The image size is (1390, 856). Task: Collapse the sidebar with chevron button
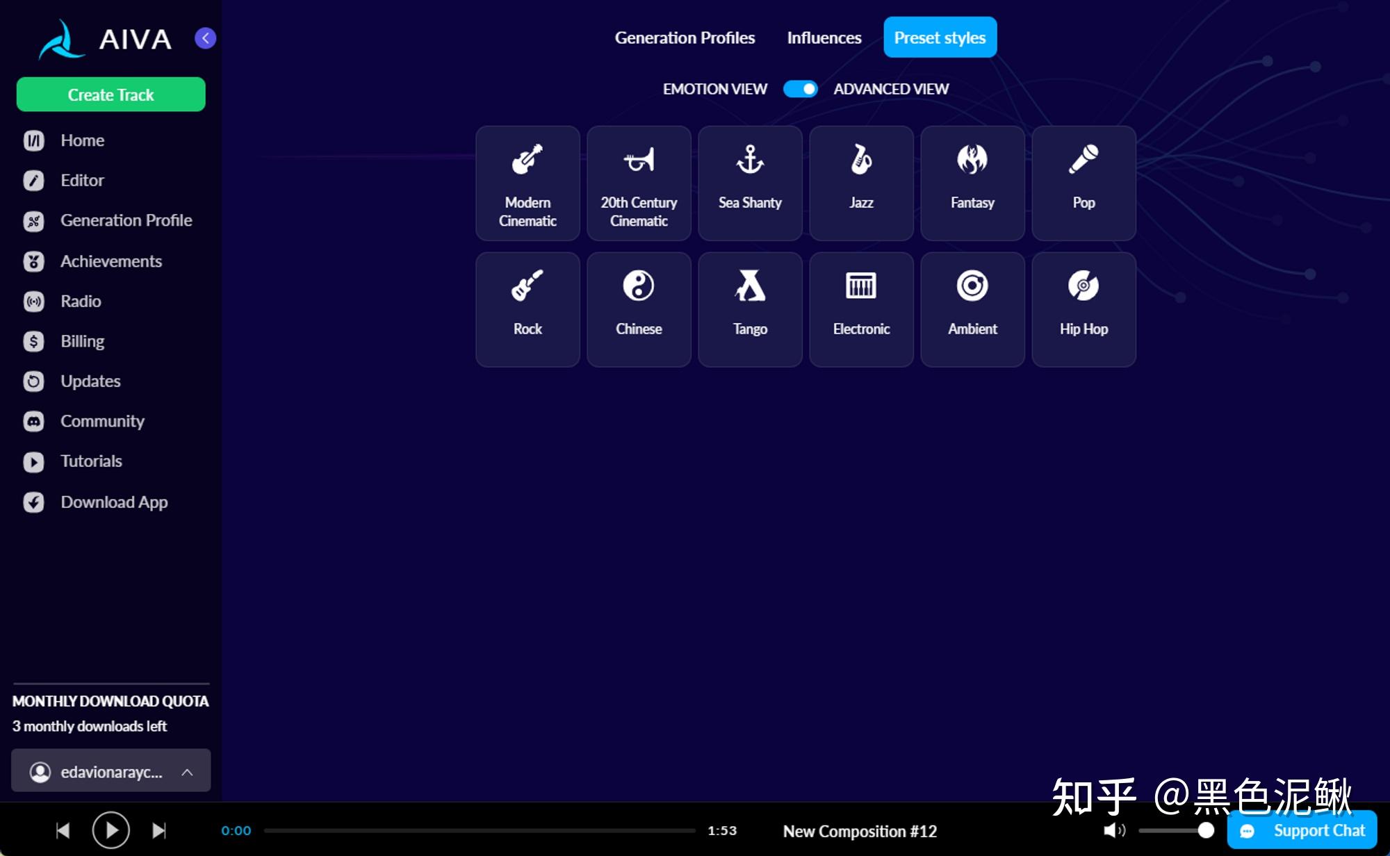click(205, 38)
